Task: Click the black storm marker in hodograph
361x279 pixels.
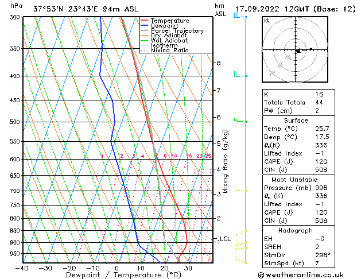Action: (298, 51)
